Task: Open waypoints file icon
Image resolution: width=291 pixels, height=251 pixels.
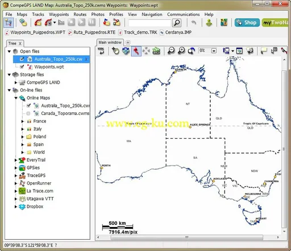Action: pyautogui.click(x=106, y=22)
